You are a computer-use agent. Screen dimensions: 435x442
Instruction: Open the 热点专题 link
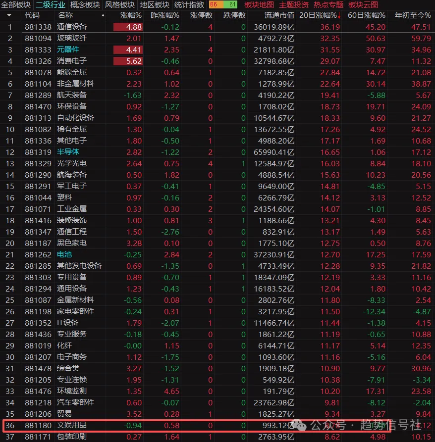pyautogui.click(x=328, y=5)
